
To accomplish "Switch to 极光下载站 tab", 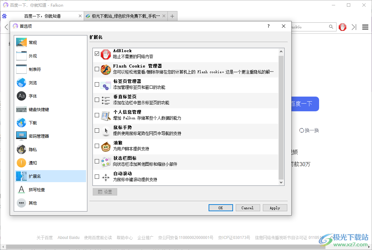I will pyautogui.click(x=126, y=16).
